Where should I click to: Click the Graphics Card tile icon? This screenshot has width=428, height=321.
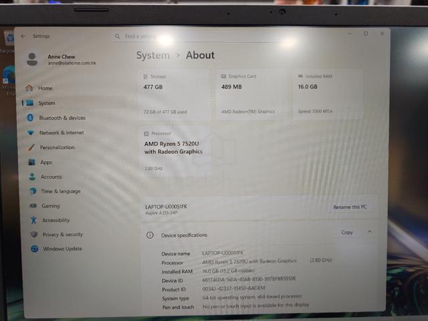[x=223, y=76]
